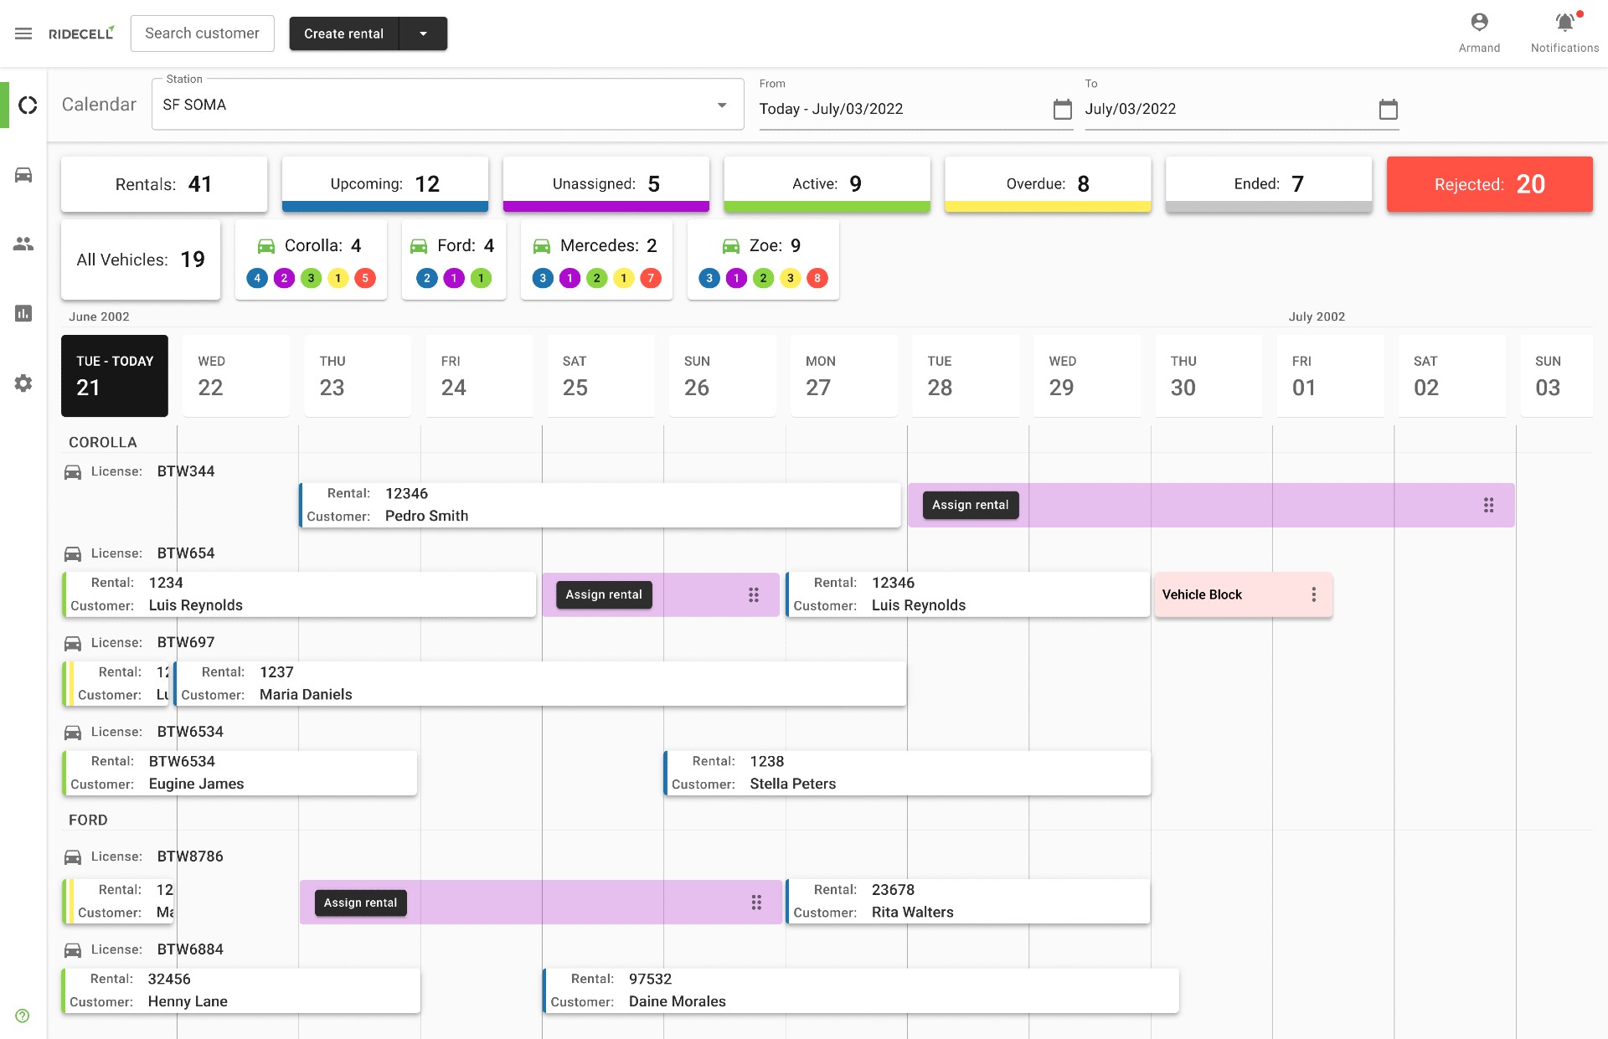Filter by Unassigned: 5 card
Screen dimensions: 1608x1039
(606, 184)
